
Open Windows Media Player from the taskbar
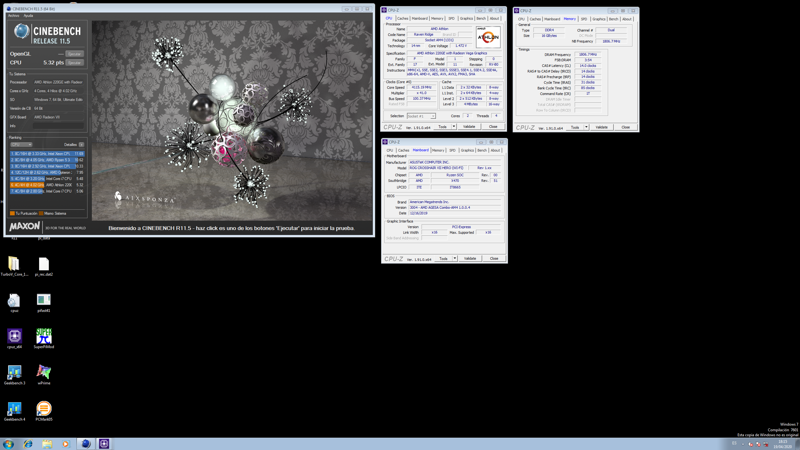[66, 444]
